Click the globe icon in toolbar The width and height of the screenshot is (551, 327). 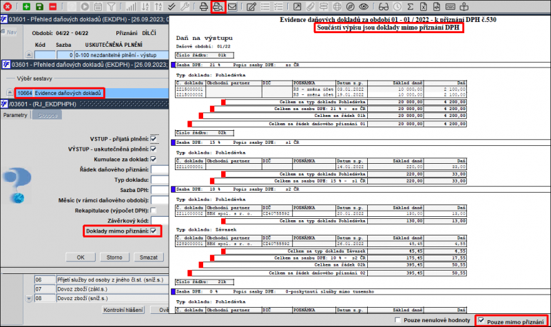pyautogui.click(x=337, y=6)
